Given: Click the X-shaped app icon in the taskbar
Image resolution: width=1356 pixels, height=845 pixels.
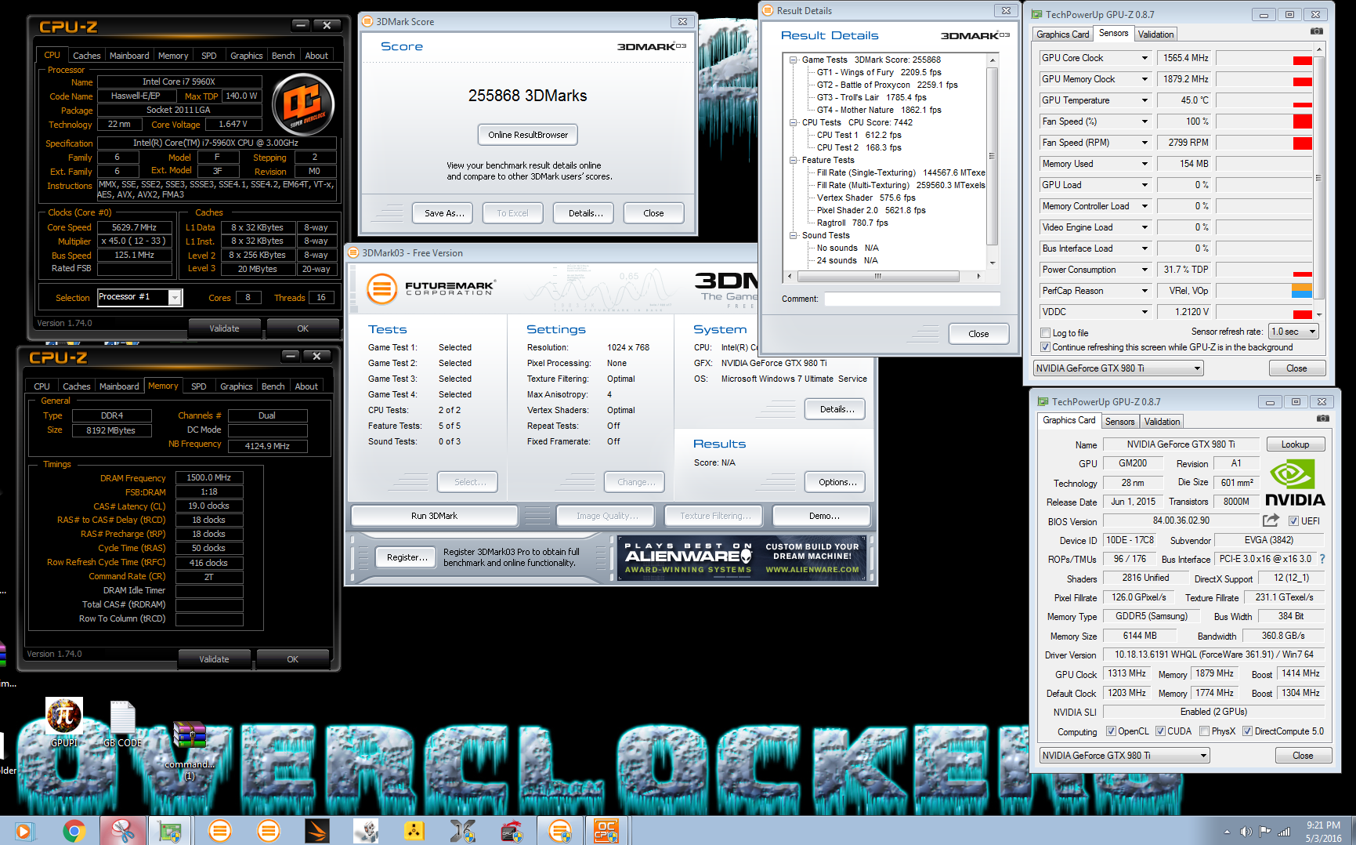Looking at the screenshot, I should (463, 831).
